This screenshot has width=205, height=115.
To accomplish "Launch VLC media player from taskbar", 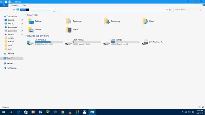I will (x=70, y=112).
